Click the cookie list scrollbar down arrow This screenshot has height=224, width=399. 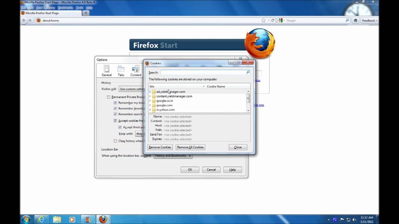pyautogui.click(x=248, y=110)
